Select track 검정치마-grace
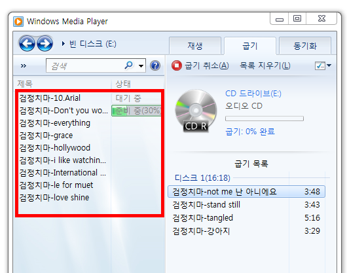The image size is (347, 273). pyautogui.click(x=46, y=135)
